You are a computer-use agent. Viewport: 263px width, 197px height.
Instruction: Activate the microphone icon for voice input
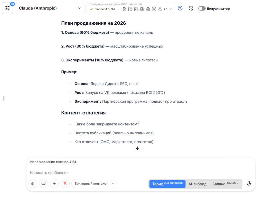[249, 183]
